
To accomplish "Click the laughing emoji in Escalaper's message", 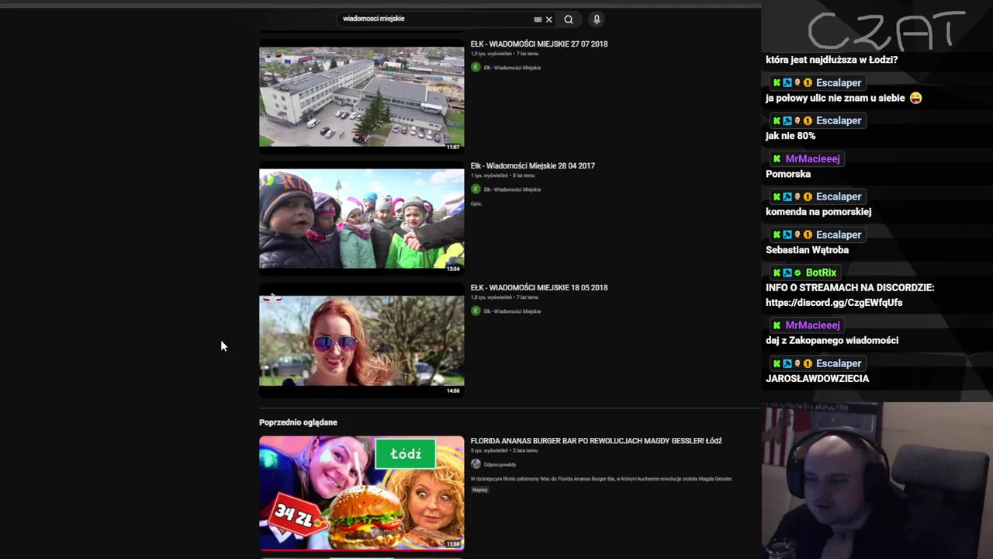I will coord(915,98).
